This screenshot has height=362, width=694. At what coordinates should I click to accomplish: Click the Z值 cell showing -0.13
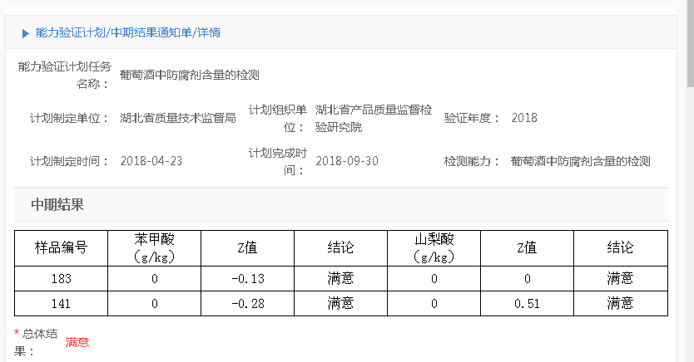pyautogui.click(x=247, y=278)
